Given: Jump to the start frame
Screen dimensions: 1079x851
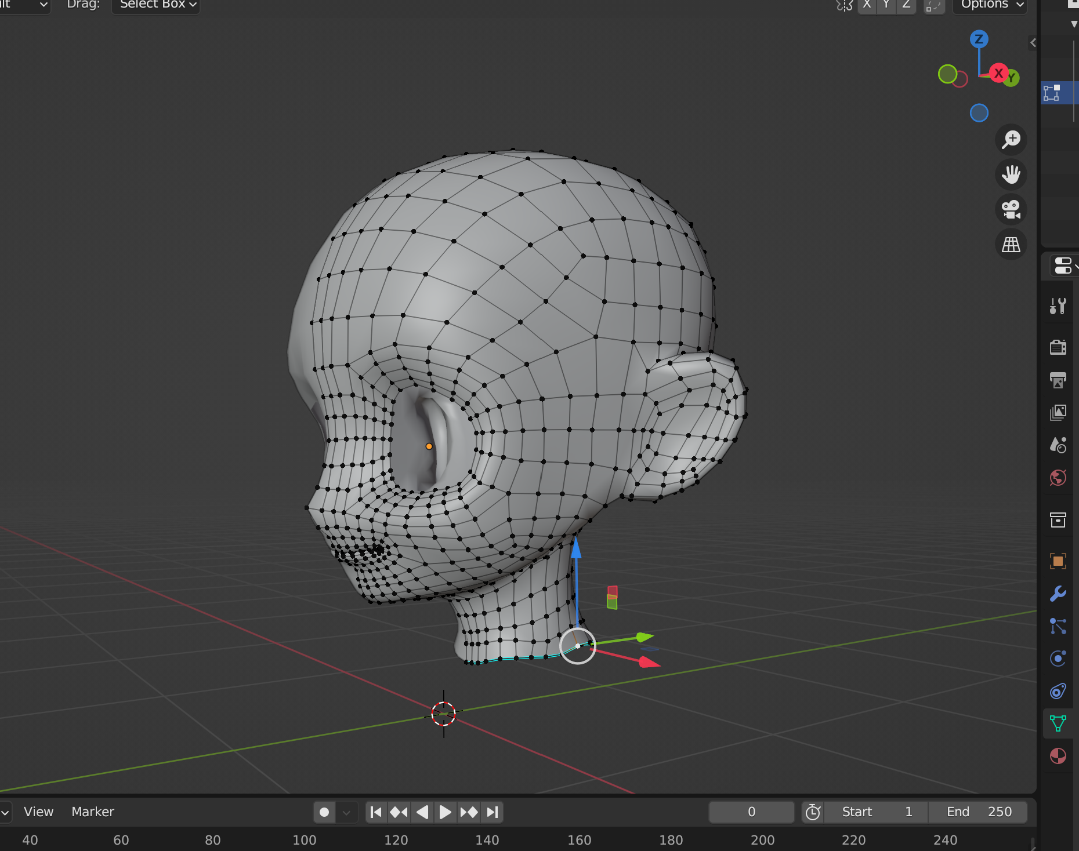Looking at the screenshot, I should 376,812.
